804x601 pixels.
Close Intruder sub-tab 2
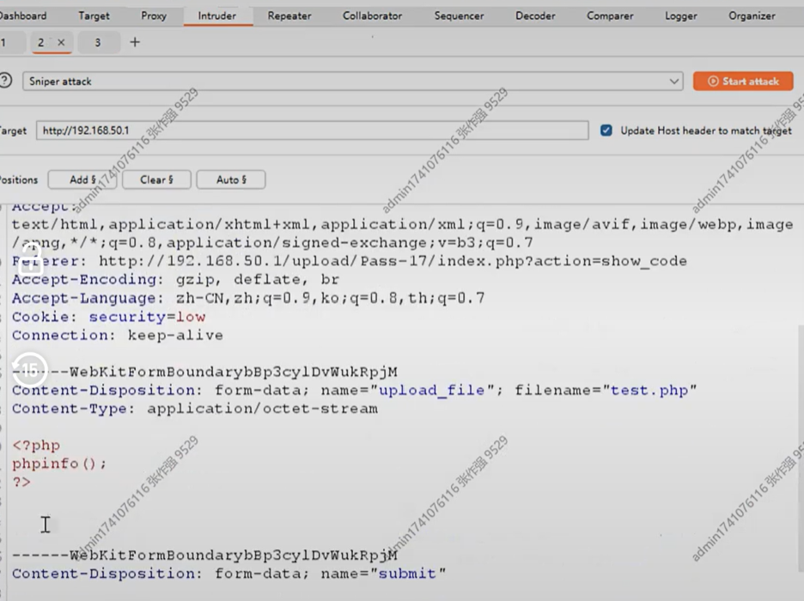(x=61, y=43)
